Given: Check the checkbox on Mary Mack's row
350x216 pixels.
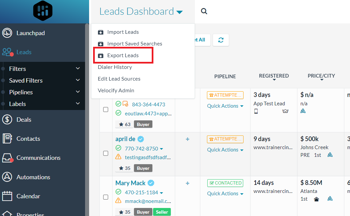Looking at the screenshot, I should [106, 197].
